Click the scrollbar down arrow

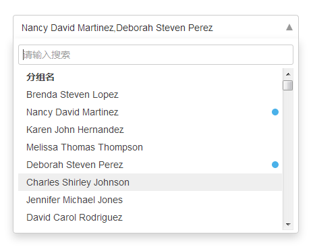click(x=288, y=224)
